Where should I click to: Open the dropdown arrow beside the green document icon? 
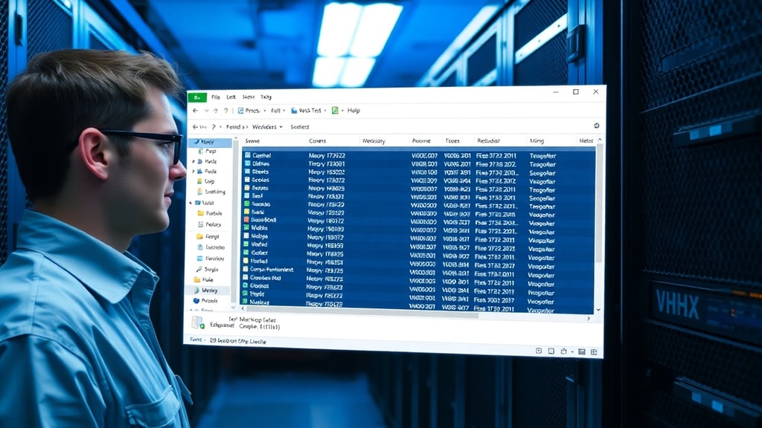point(342,111)
